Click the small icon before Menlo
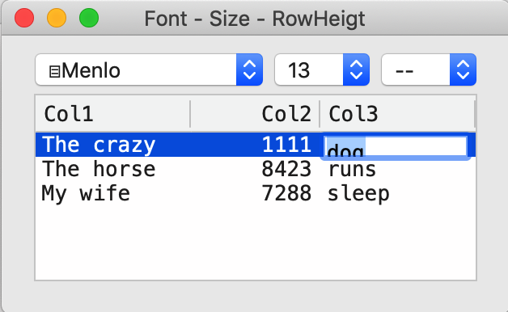Screen dimensions: 508x312 click(54, 71)
